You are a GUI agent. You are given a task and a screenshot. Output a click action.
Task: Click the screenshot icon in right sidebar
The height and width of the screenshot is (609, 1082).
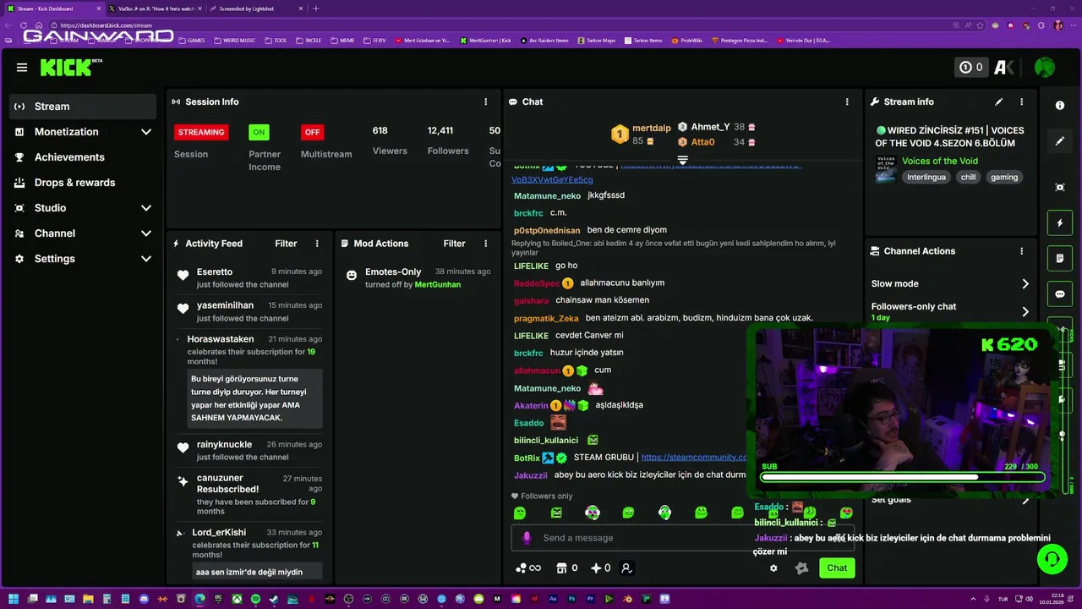tap(1060, 187)
